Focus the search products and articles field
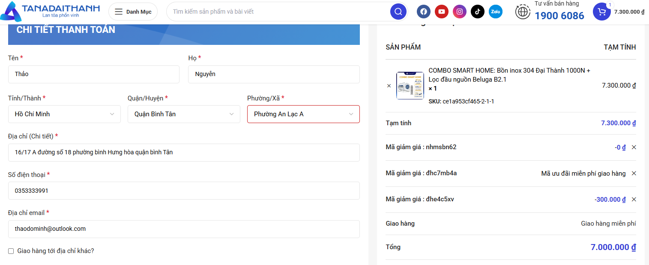Screen dimensions: 649x265 tap(278, 12)
